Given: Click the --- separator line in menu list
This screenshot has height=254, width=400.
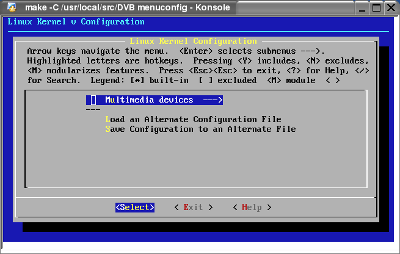Looking at the screenshot, I should (93, 110).
